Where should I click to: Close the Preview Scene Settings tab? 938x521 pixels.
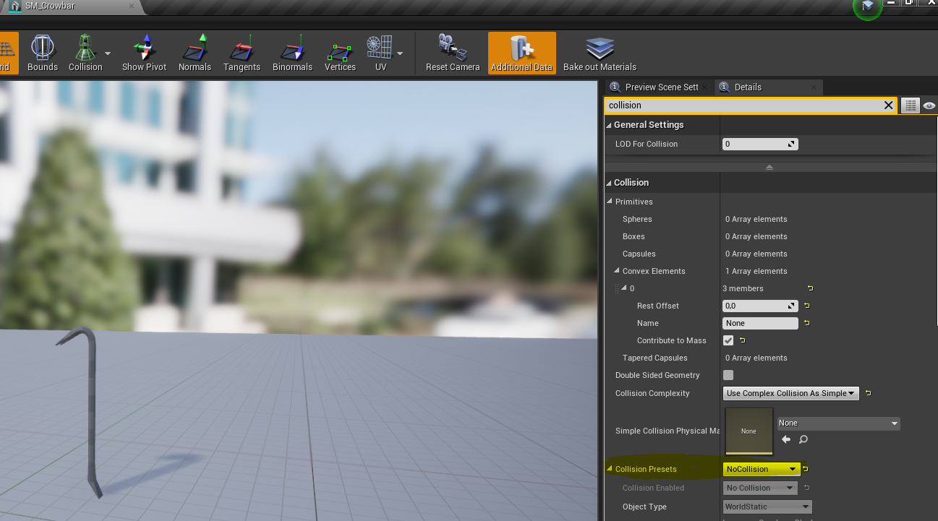705,87
